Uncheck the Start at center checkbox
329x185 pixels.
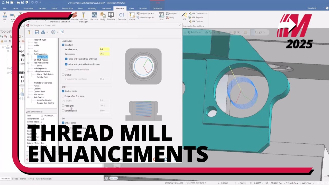(63, 91)
